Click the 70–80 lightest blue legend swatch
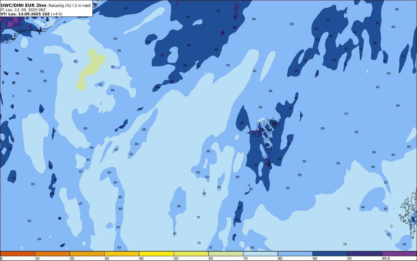Screen dimensions: 417x261 point(260,254)
